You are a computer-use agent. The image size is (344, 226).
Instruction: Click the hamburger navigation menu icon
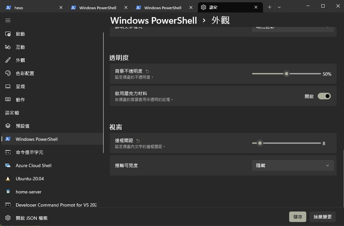point(8,20)
